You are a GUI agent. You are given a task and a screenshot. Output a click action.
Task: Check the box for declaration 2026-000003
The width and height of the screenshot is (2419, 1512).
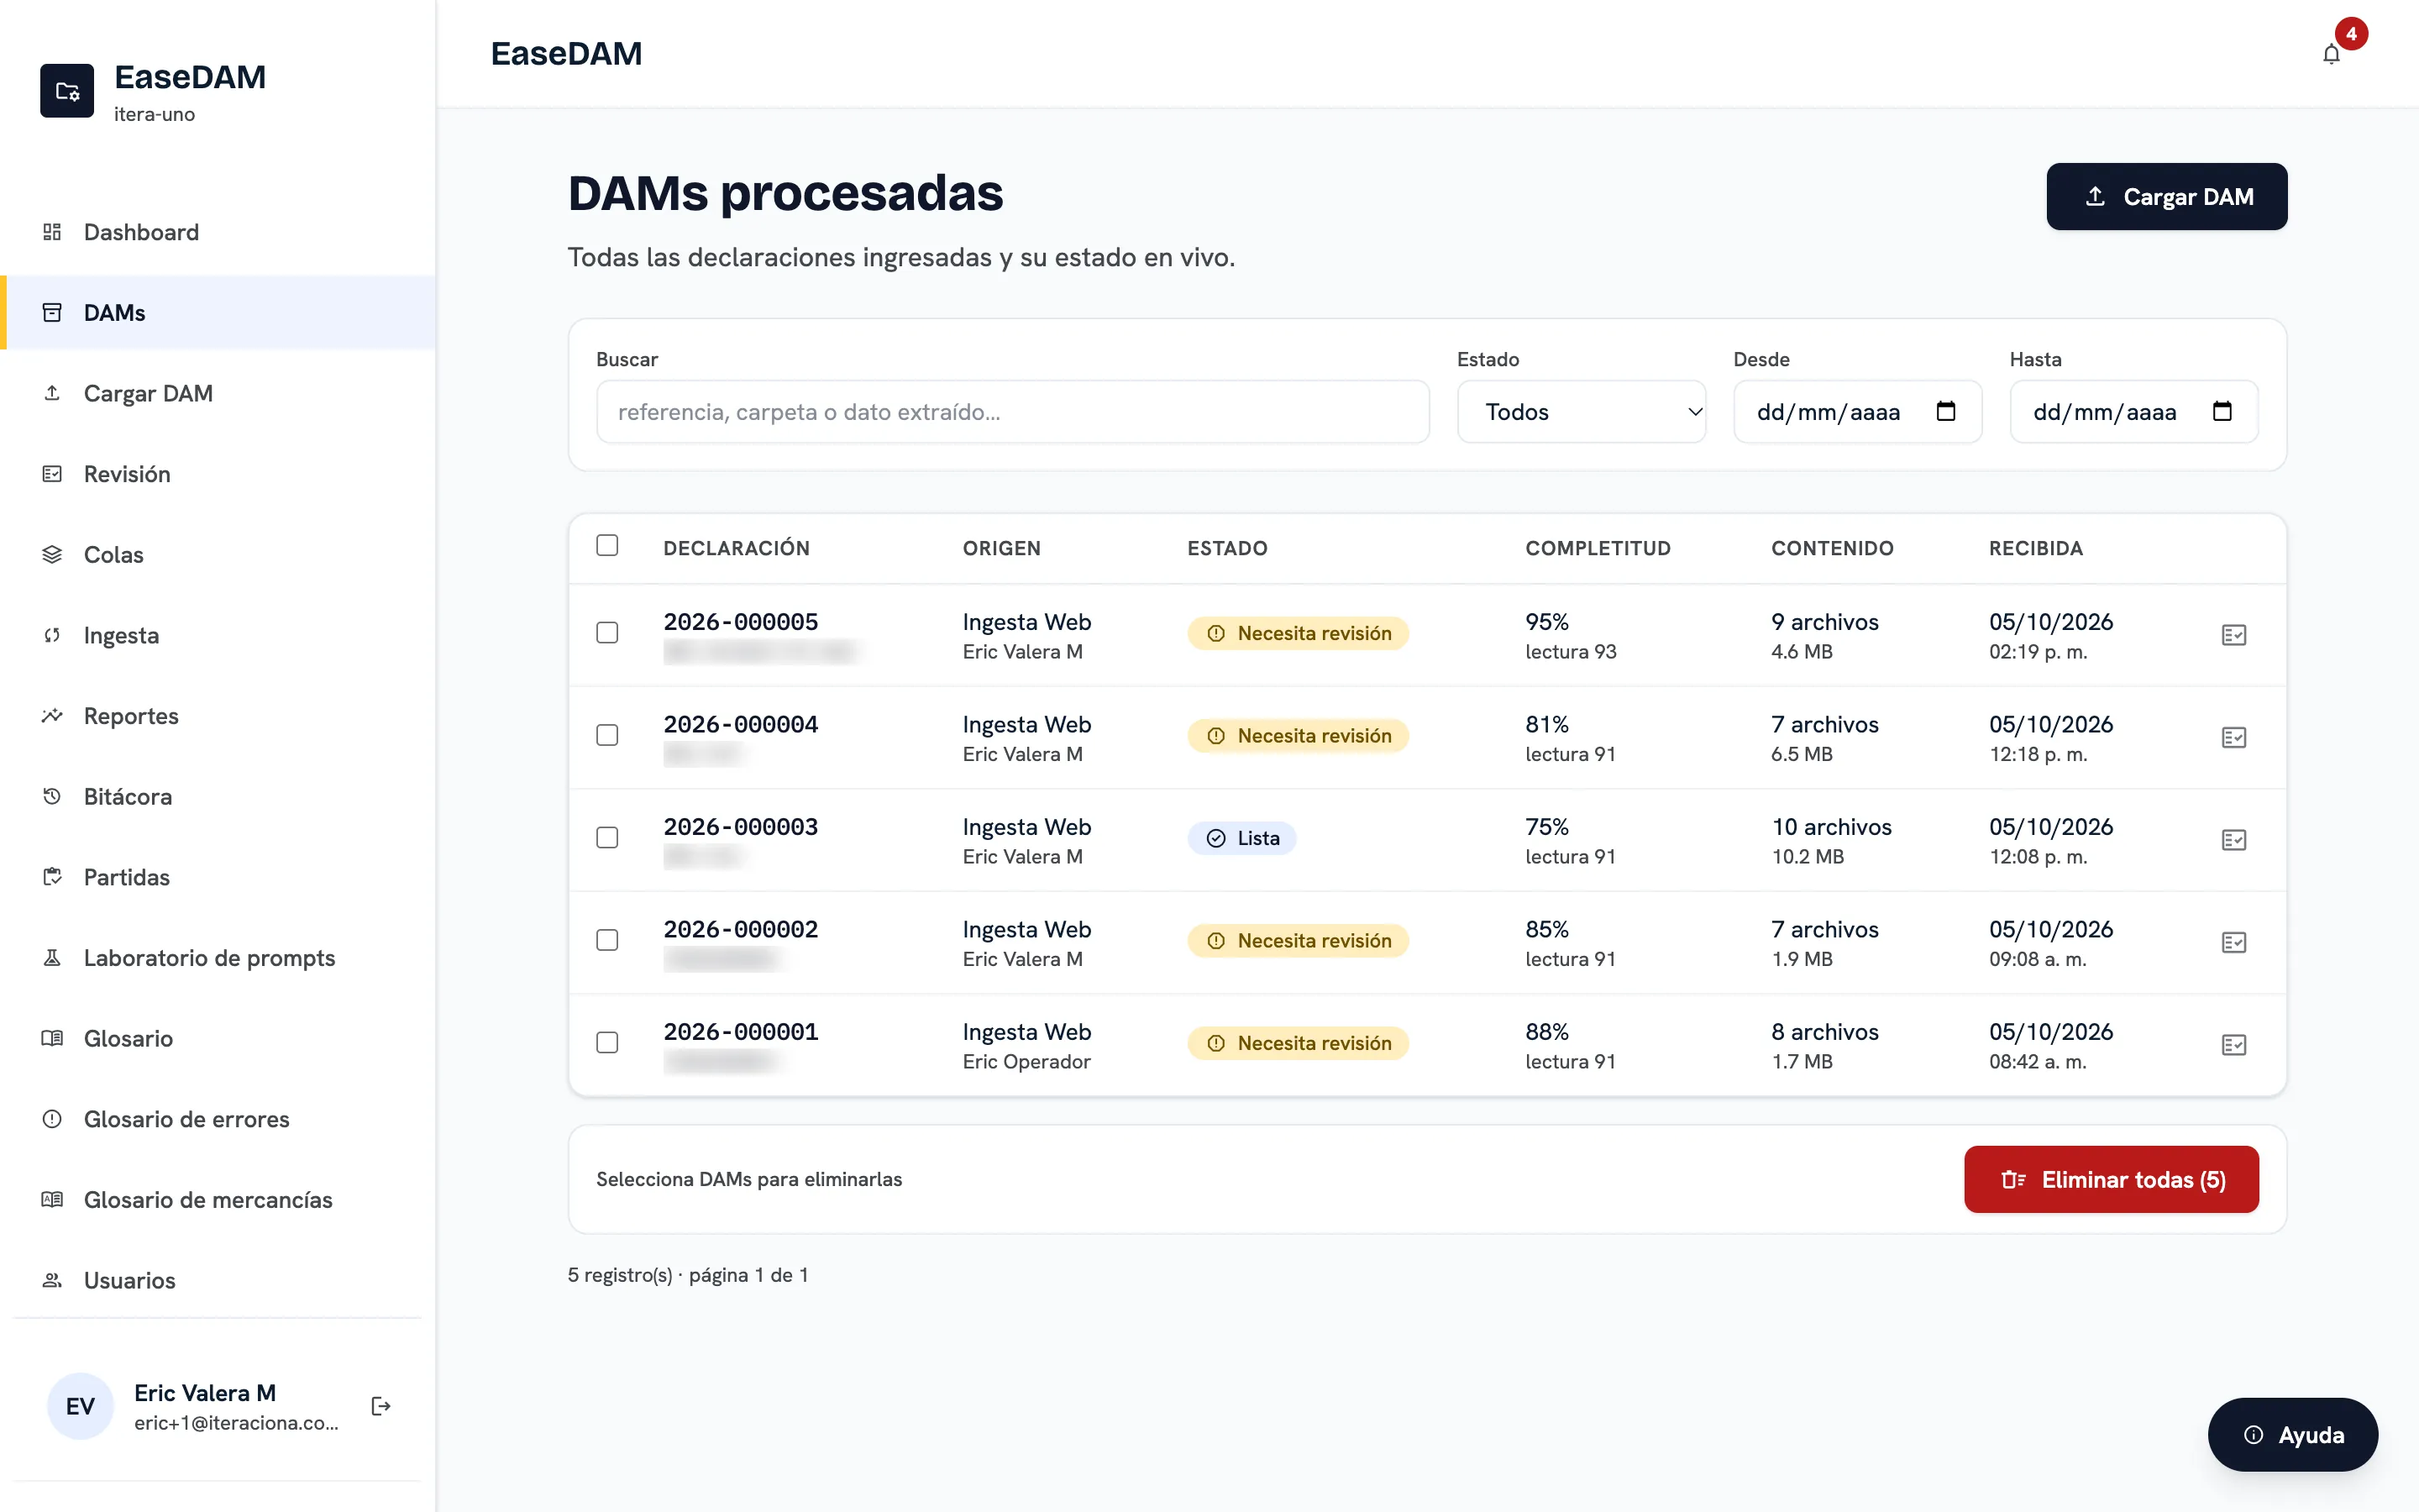606,838
